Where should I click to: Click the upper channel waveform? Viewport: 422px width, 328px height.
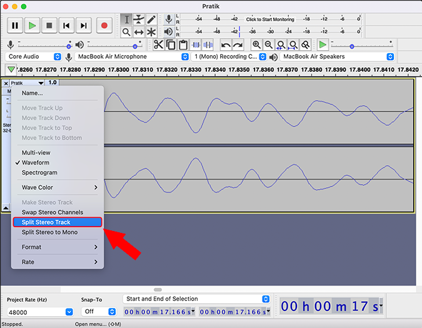(x=259, y=111)
